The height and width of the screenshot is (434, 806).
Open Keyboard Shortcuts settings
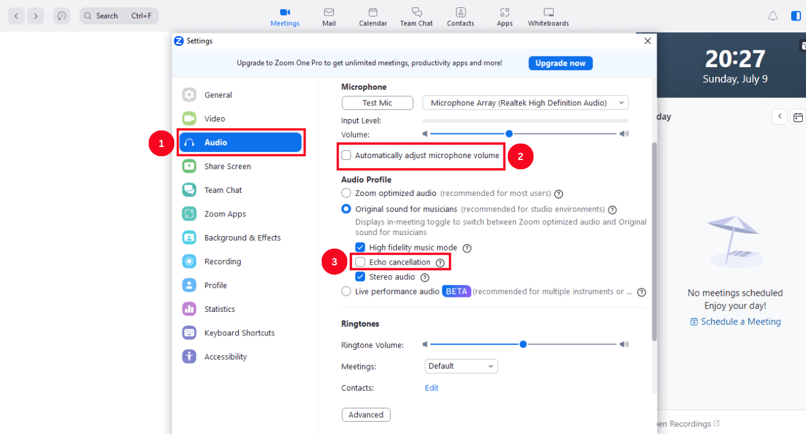click(240, 333)
